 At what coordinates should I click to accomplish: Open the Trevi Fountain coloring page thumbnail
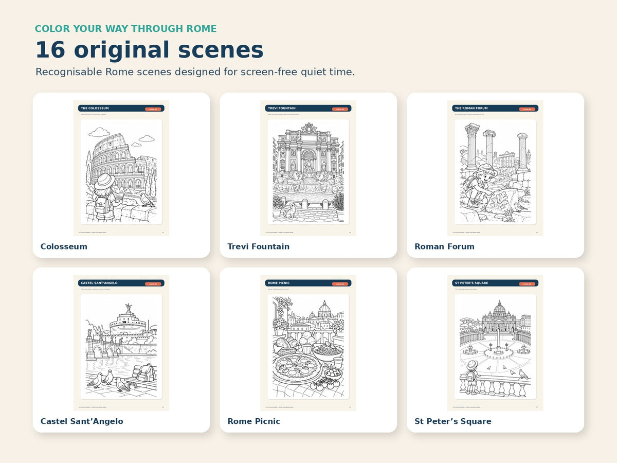[x=308, y=168]
